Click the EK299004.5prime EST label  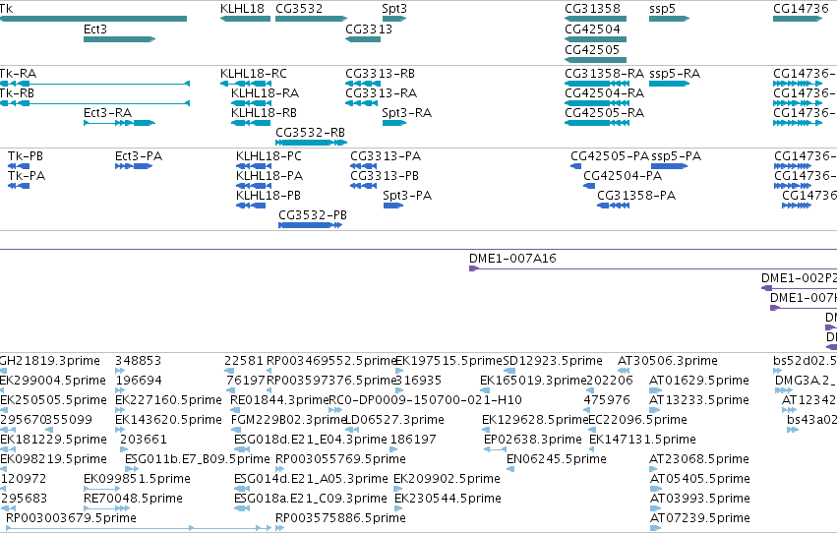tap(53, 381)
